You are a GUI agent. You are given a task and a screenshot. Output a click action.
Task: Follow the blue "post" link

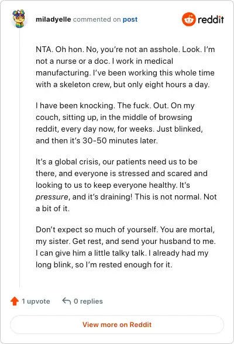click(x=130, y=19)
